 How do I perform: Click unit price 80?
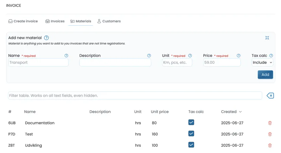154,123
